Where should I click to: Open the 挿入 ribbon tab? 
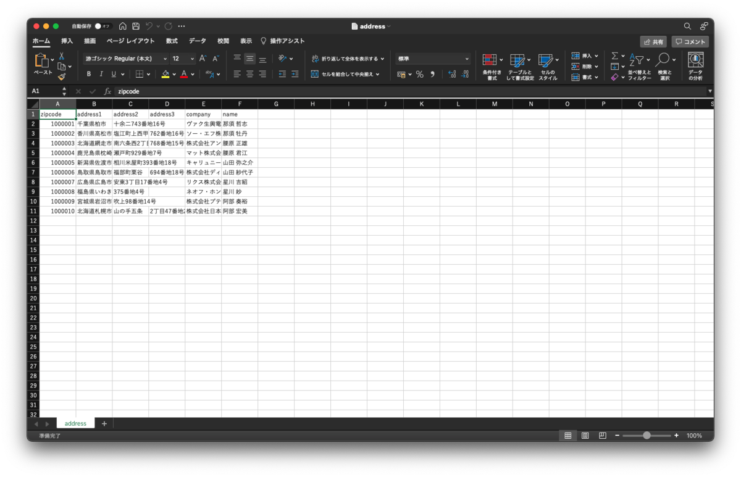67,41
